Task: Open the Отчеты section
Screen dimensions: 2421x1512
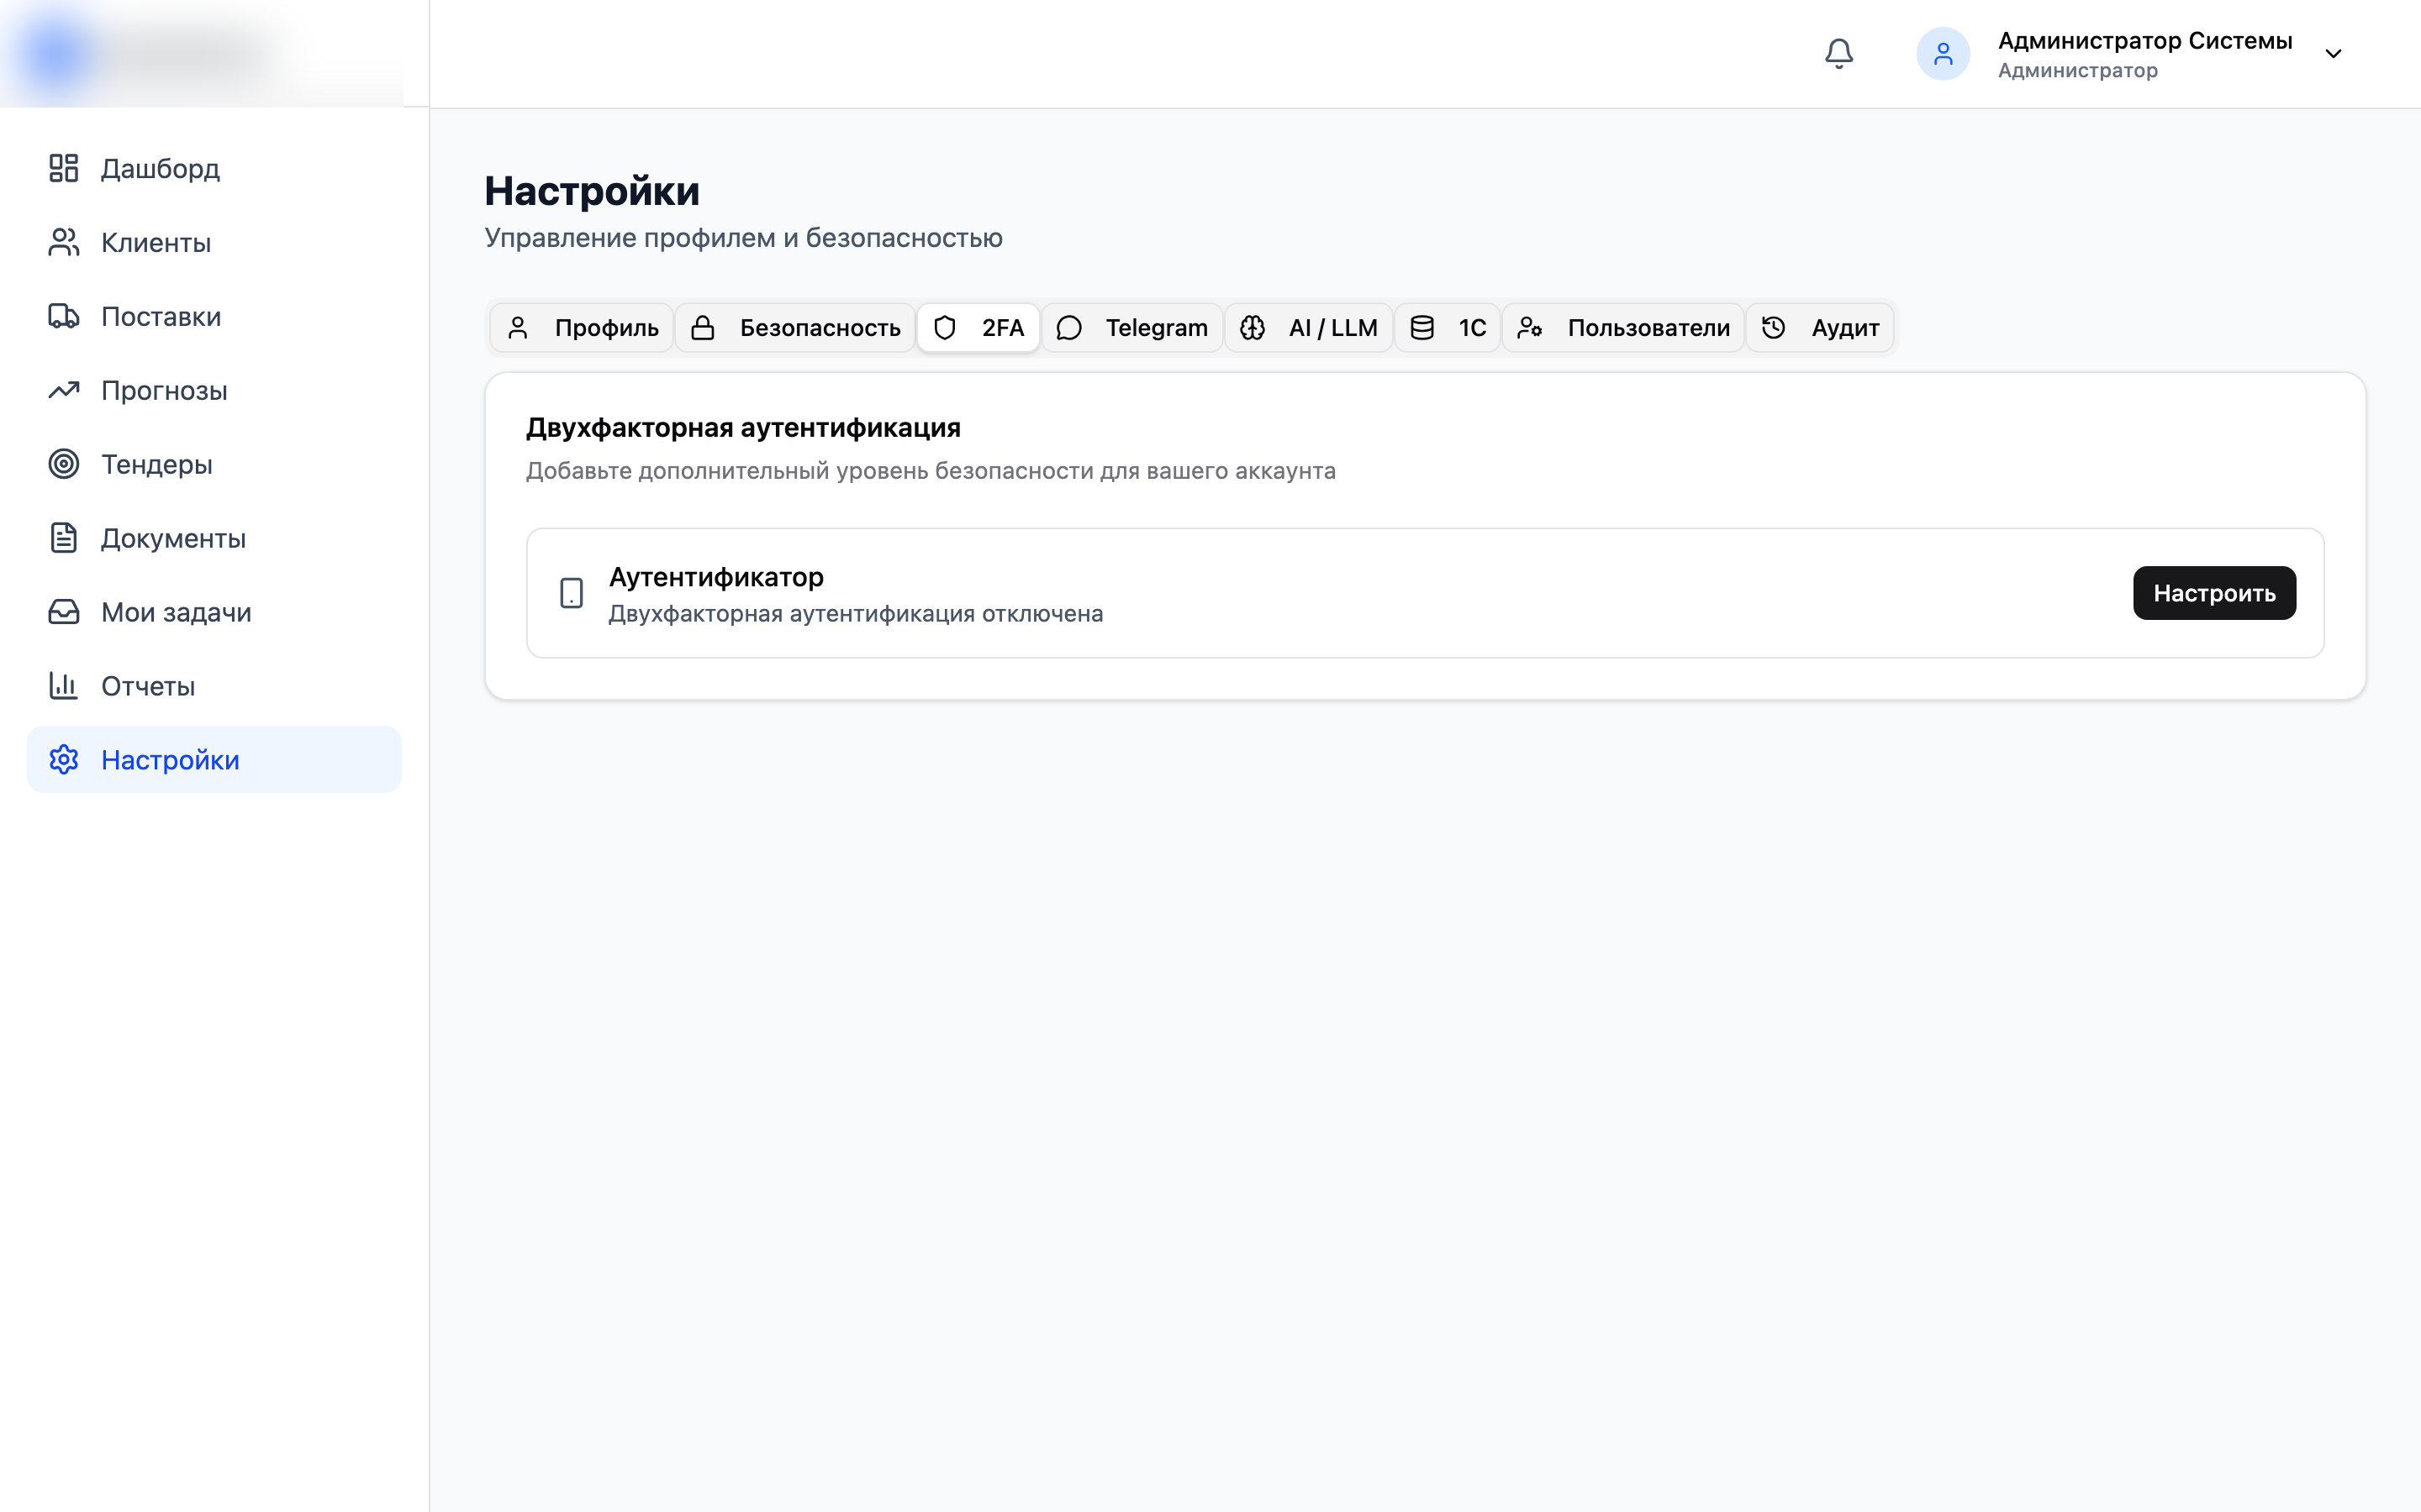Action: [x=214, y=686]
